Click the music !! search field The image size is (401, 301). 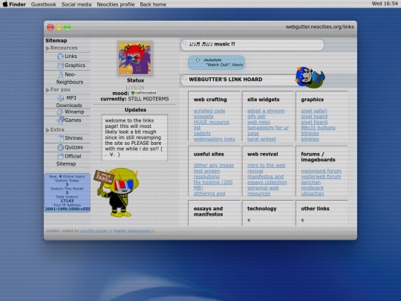point(252,45)
